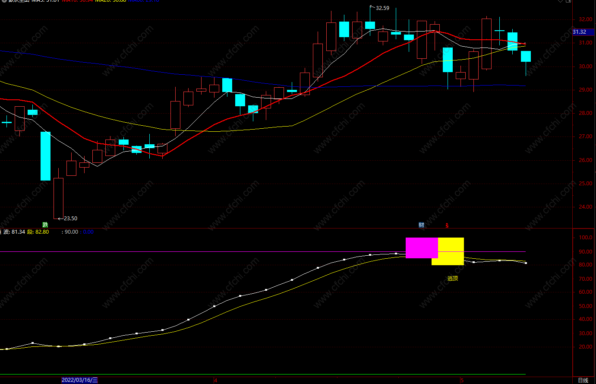The image size is (596, 384).
Task: Click the magenta indicator block
Action: (x=422, y=248)
